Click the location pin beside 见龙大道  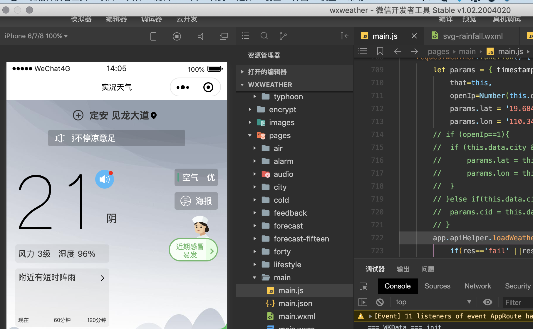point(154,115)
